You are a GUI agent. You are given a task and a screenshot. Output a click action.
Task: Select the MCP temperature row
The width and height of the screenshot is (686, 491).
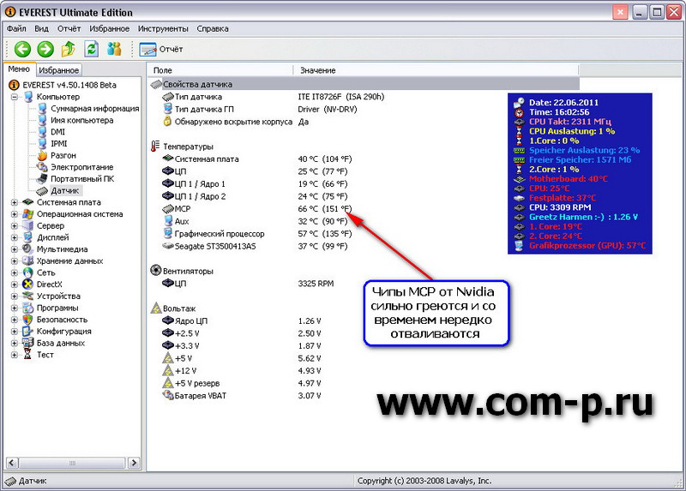256,209
